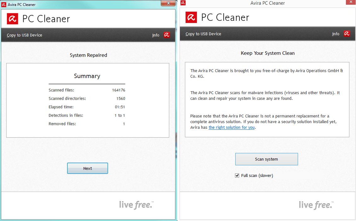Screen dimensions: 356x221
Task: Click the Avira umbrella logo in left window header
Action: coord(13,19)
